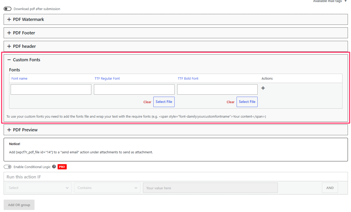Click the Your value here field
Image resolution: width=351 pixels, height=212 pixels.
click(x=210, y=188)
